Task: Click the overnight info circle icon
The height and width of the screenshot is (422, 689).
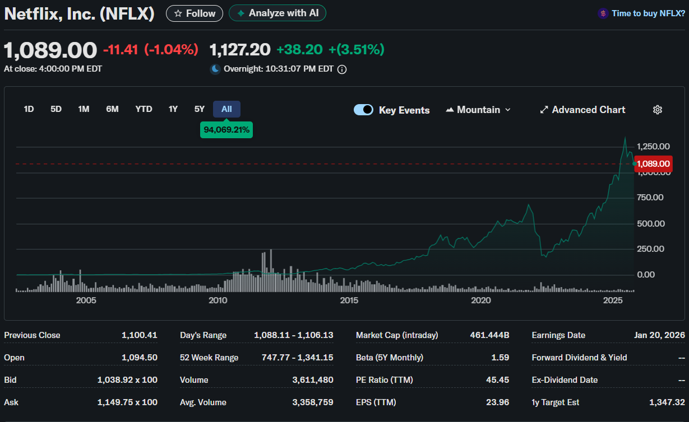Action: [x=342, y=69]
